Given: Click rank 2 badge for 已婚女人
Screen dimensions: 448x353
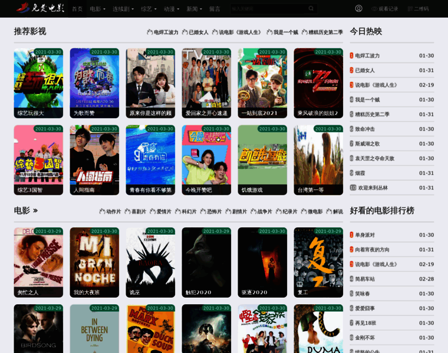Looking at the screenshot, I should point(351,70).
